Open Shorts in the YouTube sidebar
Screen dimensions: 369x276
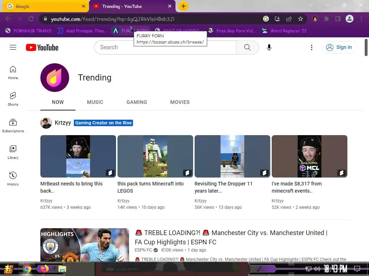tap(13, 99)
